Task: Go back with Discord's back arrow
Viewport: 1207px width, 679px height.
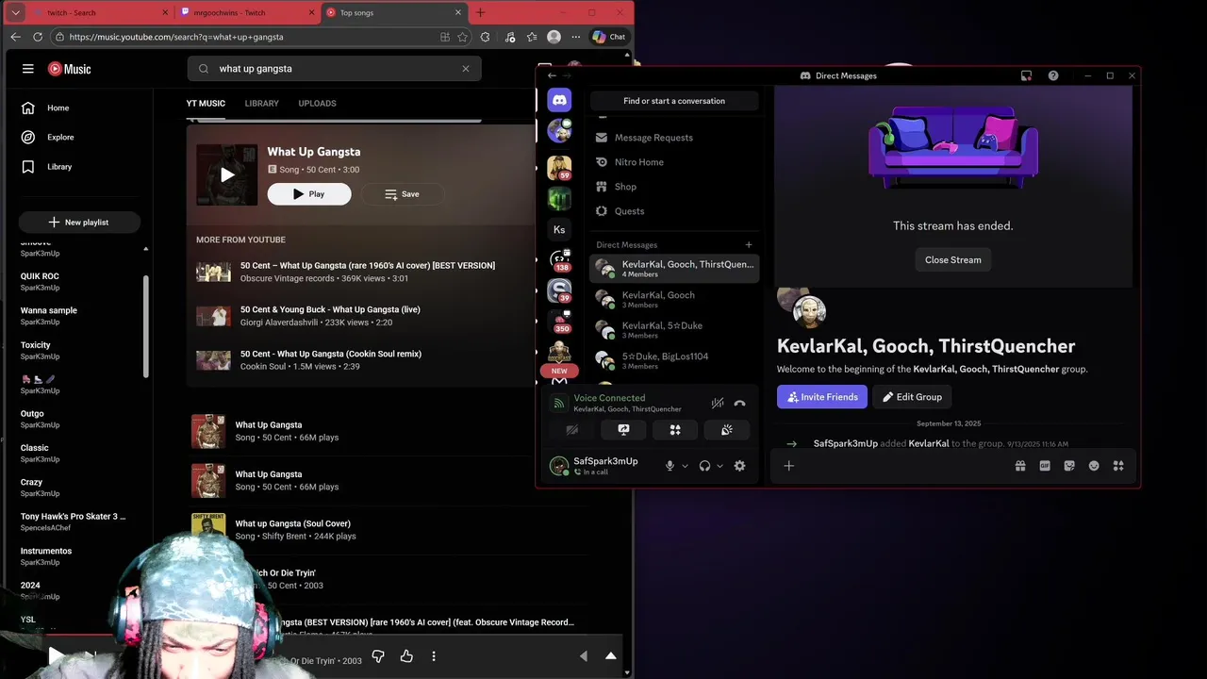Action: pos(552,75)
